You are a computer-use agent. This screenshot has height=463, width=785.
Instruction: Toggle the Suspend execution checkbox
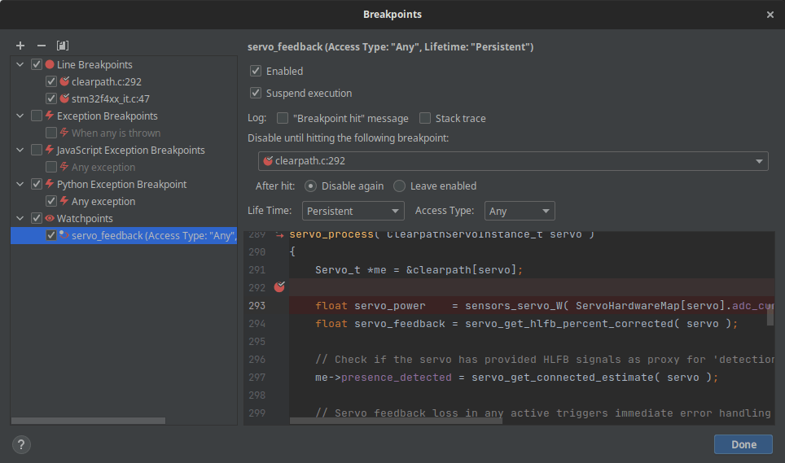[x=256, y=94]
